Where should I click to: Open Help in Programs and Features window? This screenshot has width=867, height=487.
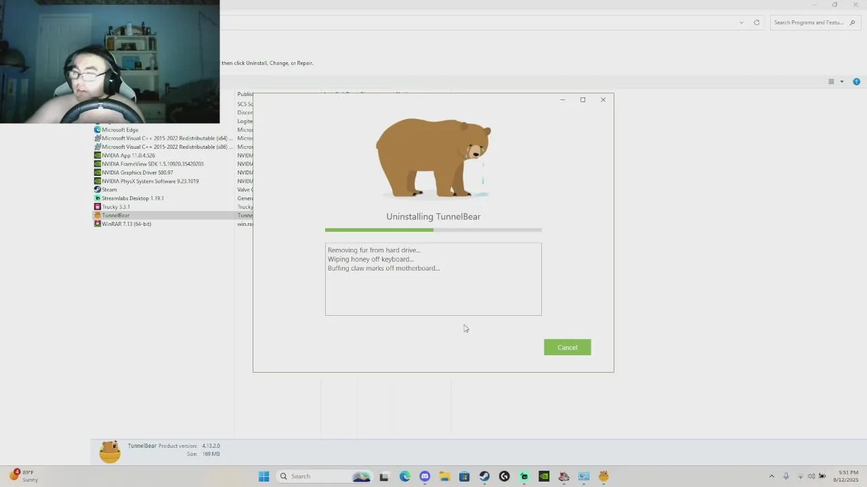pyautogui.click(x=856, y=82)
